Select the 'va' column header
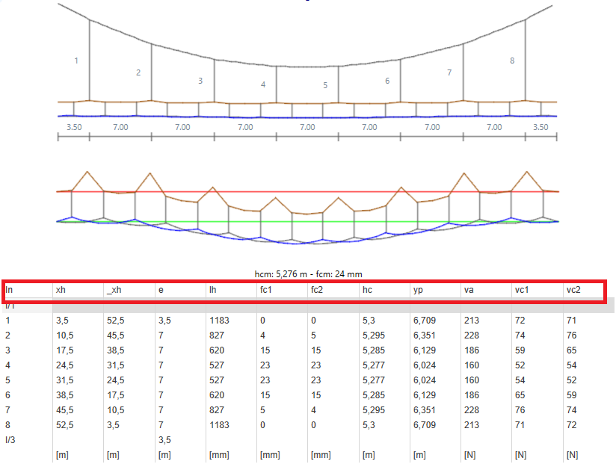This screenshot has width=616, height=467. [469, 290]
